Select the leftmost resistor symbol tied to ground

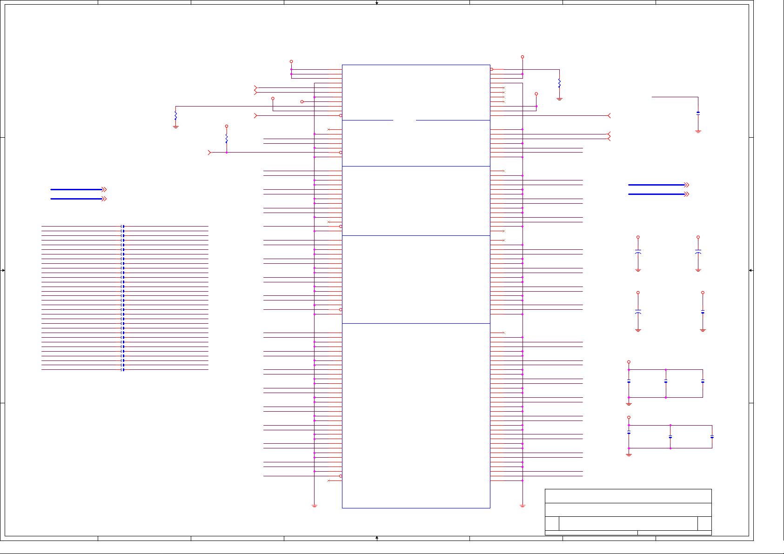click(x=175, y=115)
